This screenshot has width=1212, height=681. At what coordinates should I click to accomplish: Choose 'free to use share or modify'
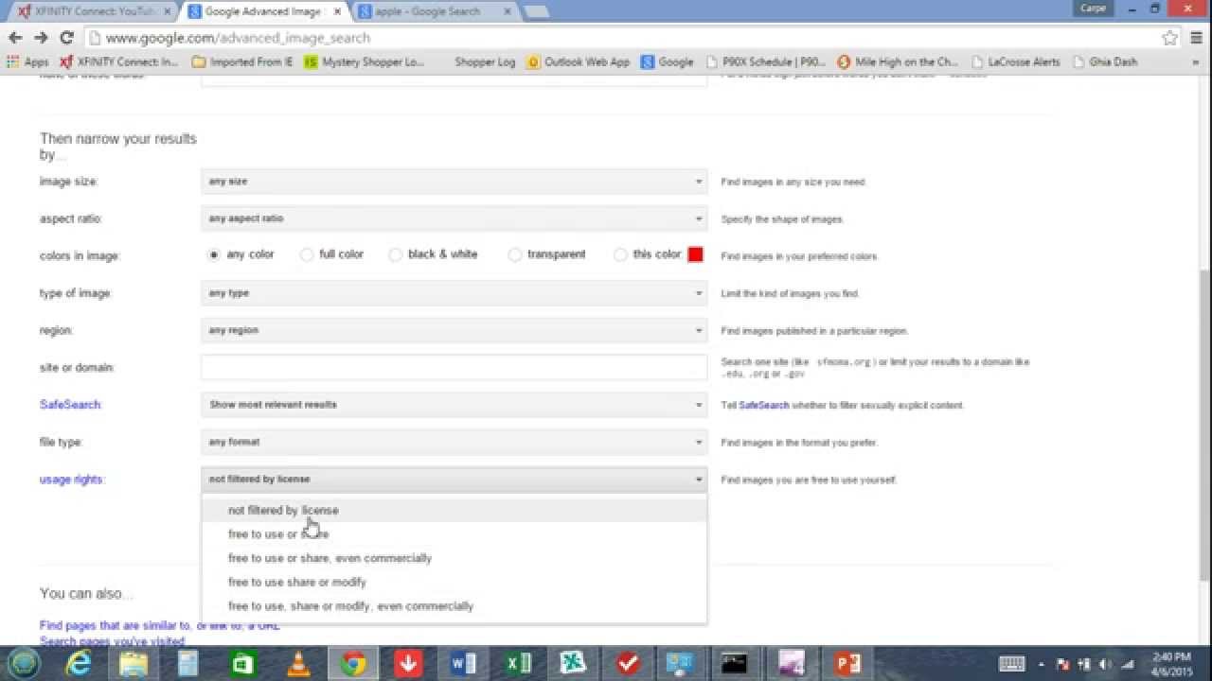coord(454,582)
